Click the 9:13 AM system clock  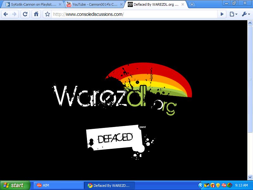pyautogui.click(x=241, y=185)
